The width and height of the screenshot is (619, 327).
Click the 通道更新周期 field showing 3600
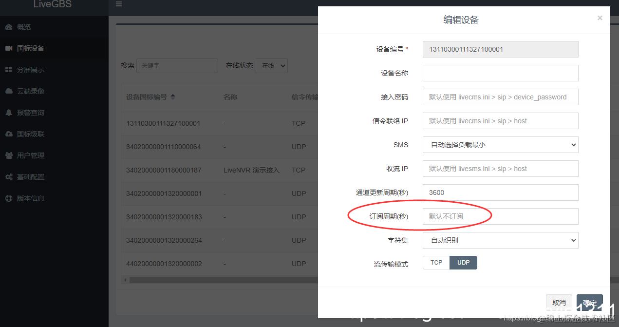point(500,192)
